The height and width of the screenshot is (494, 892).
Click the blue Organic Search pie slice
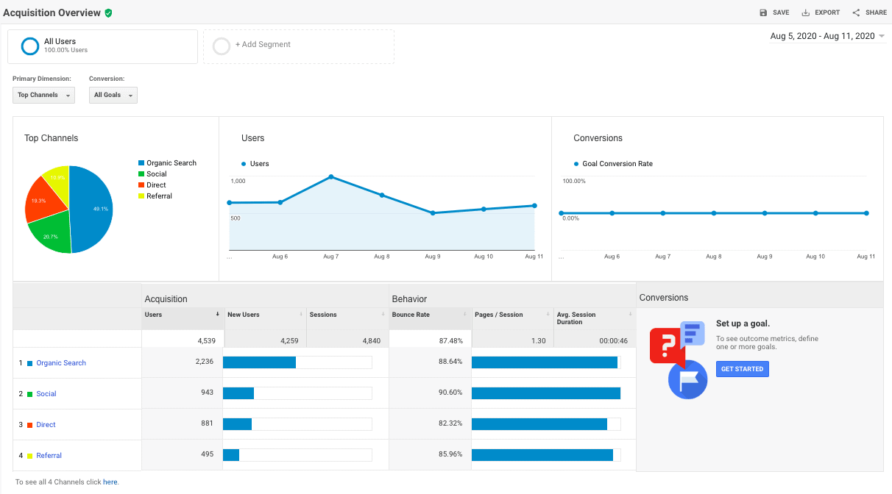(x=92, y=208)
